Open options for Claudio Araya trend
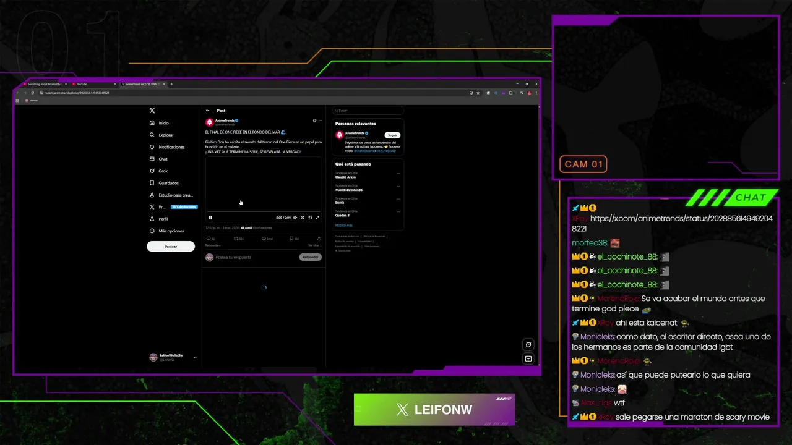The width and height of the screenshot is (792, 445). coord(398,173)
